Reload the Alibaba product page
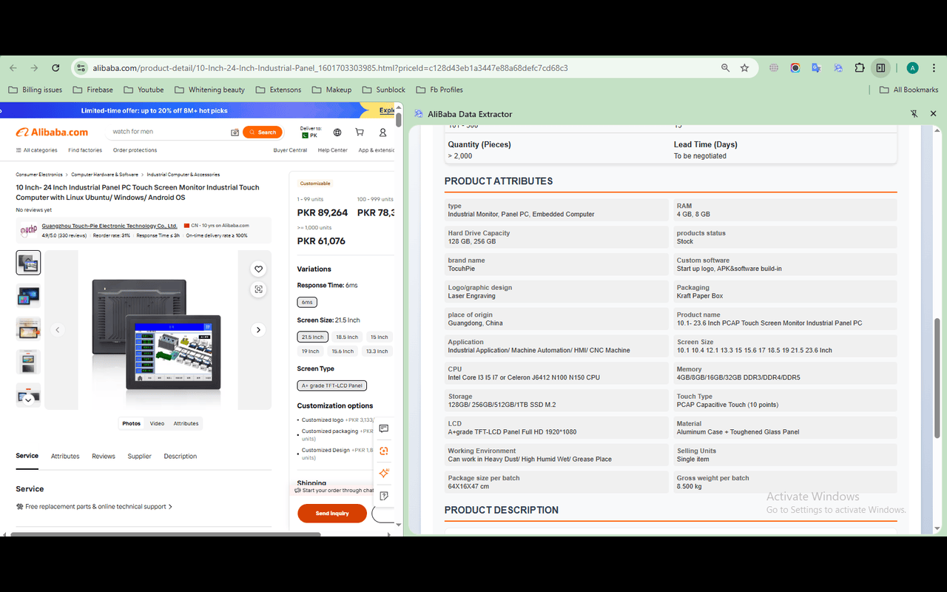Viewport: 947px width, 592px height. pos(55,67)
